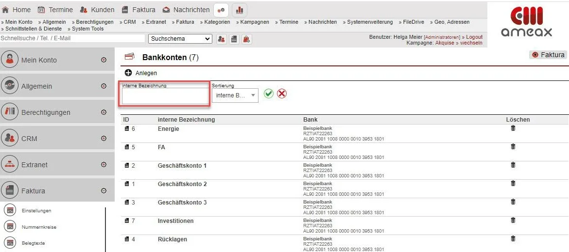Viewport: 569px width, 252px height.
Task: Open record icon for Investitionen row
Action: click(x=127, y=220)
